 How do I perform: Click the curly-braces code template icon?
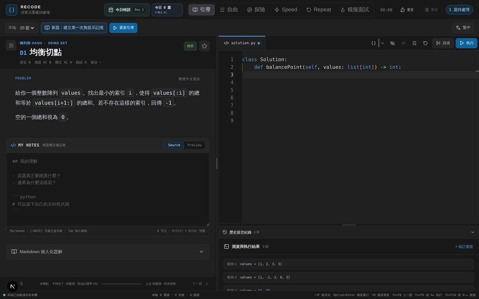click(x=374, y=43)
